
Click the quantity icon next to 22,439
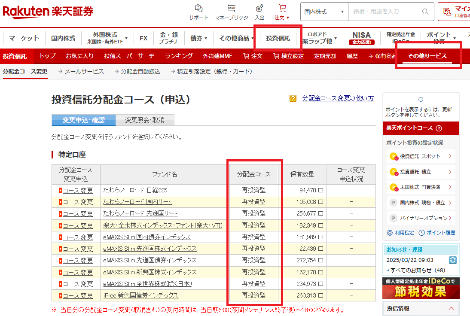pyautogui.click(x=321, y=249)
